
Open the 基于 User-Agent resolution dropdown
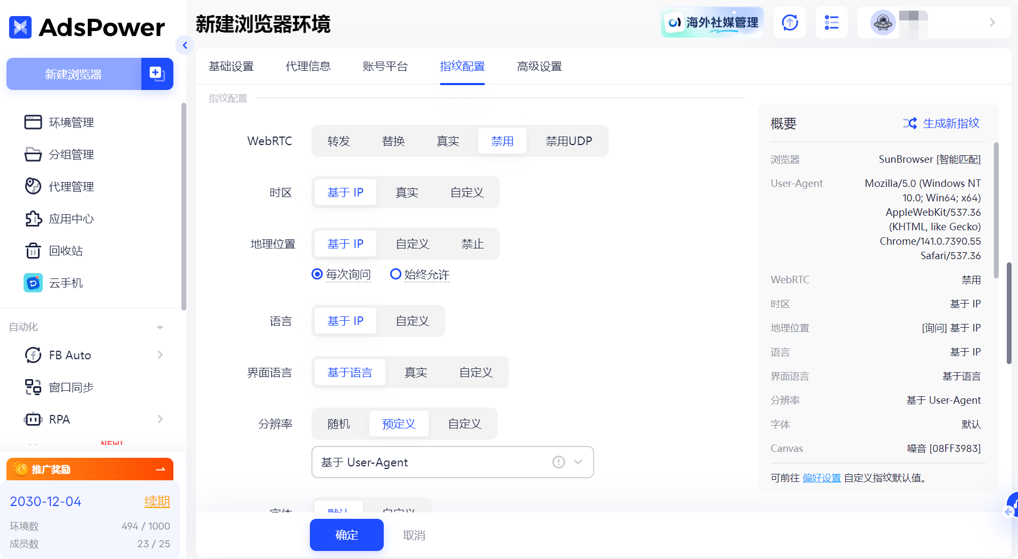click(452, 462)
